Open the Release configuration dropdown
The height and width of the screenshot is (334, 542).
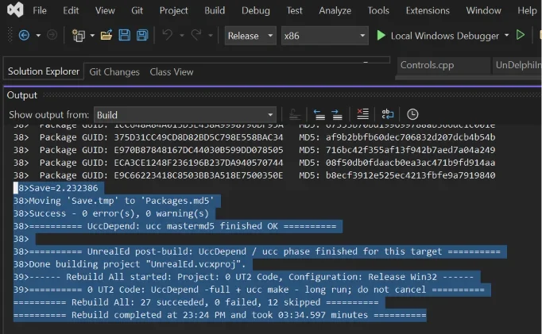coord(250,36)
